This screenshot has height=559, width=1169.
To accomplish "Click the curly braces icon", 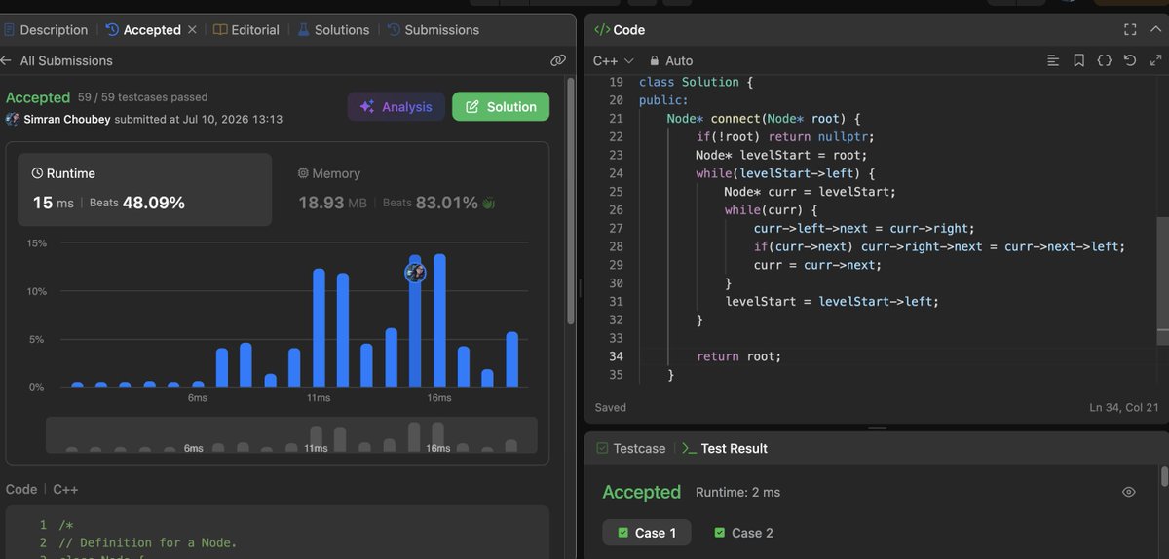I will coord(1104,60).
